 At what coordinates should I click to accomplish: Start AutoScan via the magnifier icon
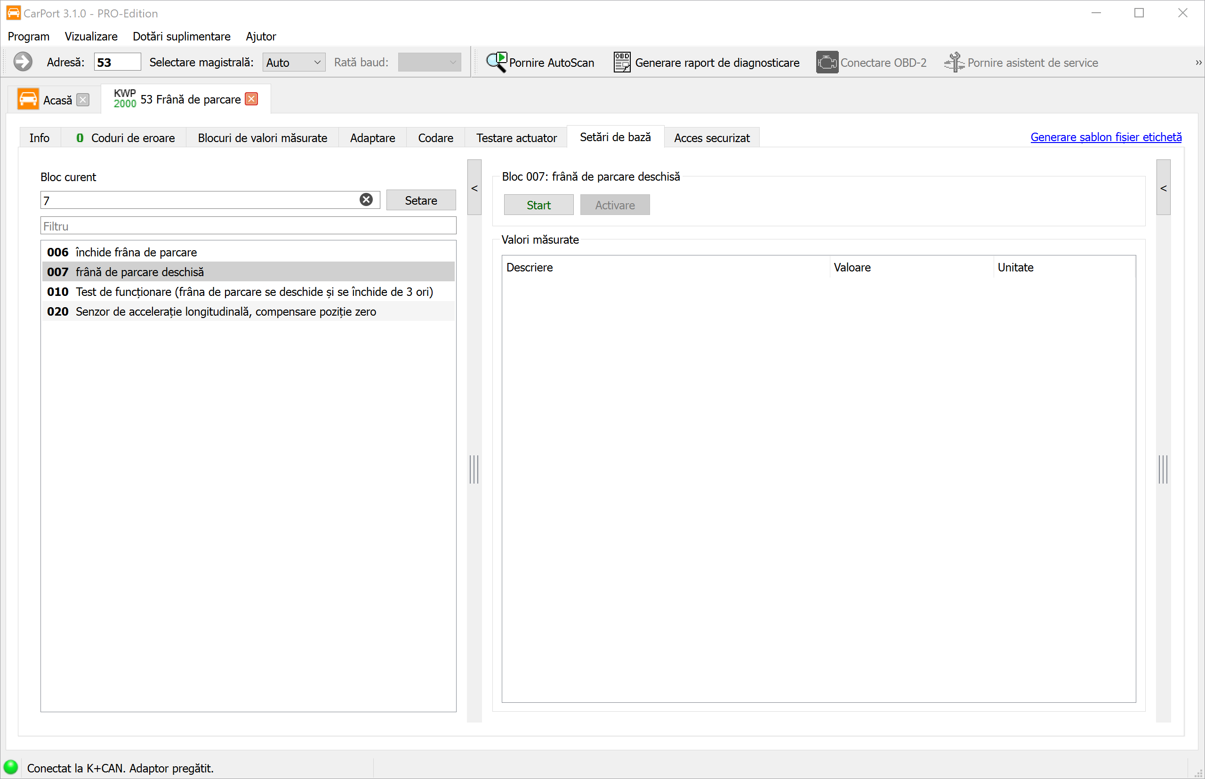(496, 62)
